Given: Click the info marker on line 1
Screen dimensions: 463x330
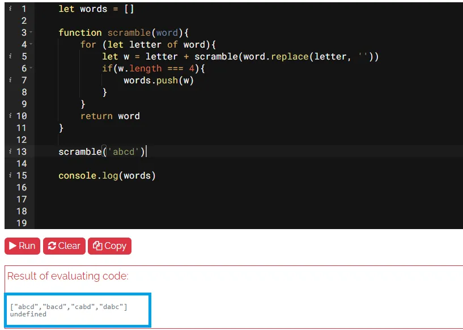Looking at the screenshot, I should (10, 9).
